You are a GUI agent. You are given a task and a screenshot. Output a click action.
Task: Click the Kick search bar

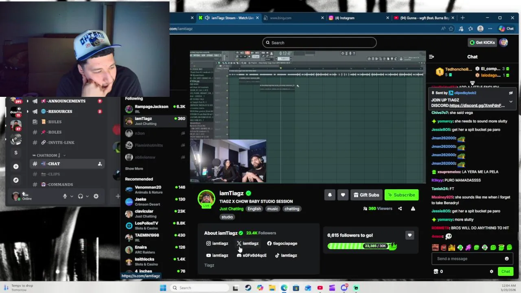pos(320,43)
